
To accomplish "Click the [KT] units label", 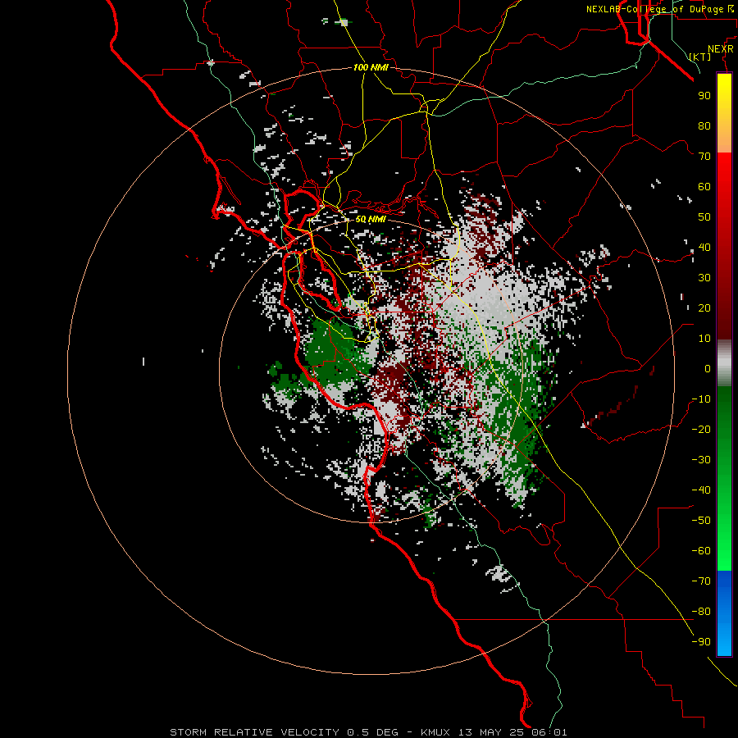I will pos(700,57).
